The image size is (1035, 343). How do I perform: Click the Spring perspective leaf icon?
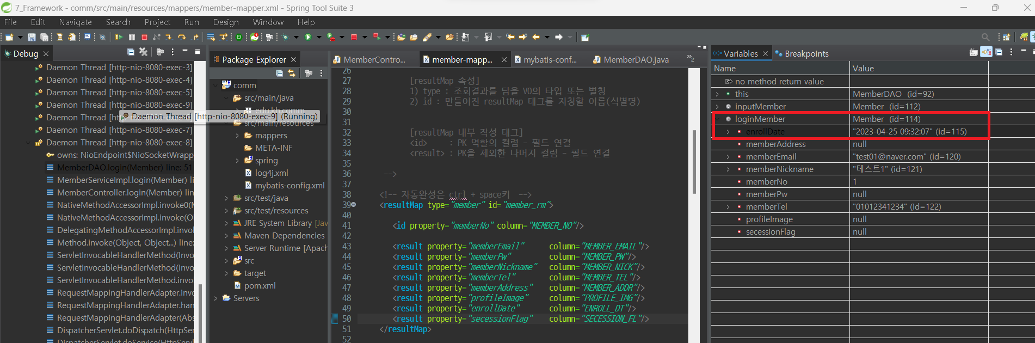tap(1024, 37)
